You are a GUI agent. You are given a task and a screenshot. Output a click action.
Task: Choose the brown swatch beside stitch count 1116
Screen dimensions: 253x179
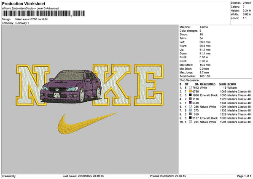[191, 99]
